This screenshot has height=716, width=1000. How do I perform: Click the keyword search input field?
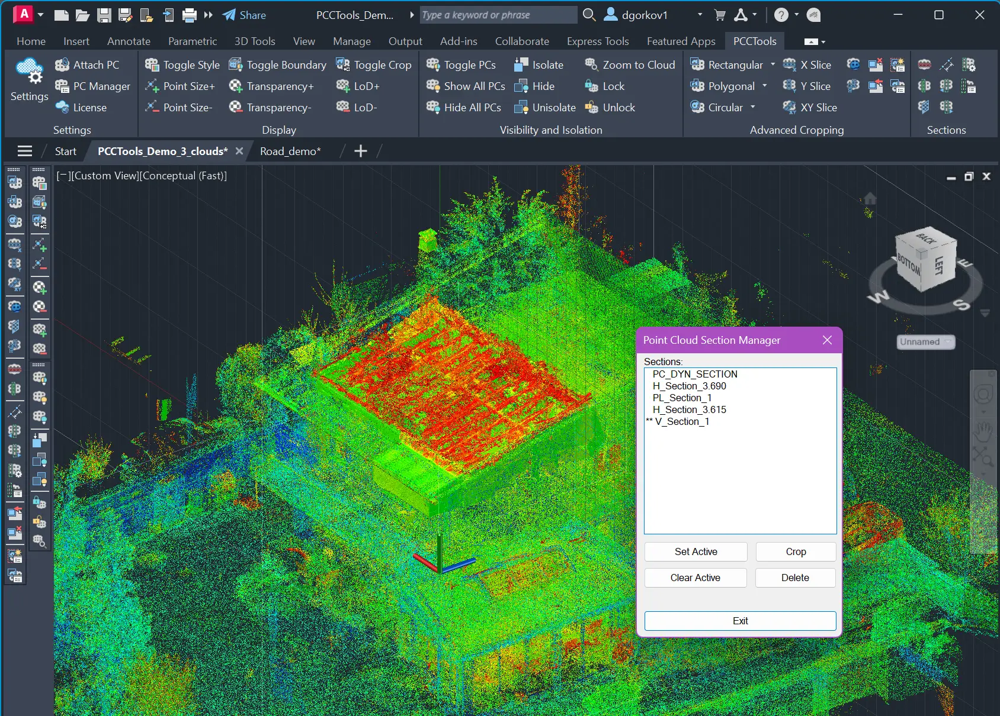[498, 15]
